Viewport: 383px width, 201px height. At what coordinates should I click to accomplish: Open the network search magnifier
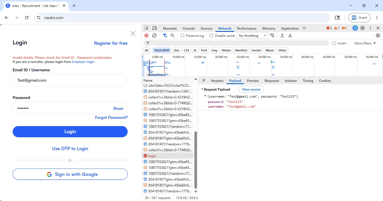[x=173, y=36]
